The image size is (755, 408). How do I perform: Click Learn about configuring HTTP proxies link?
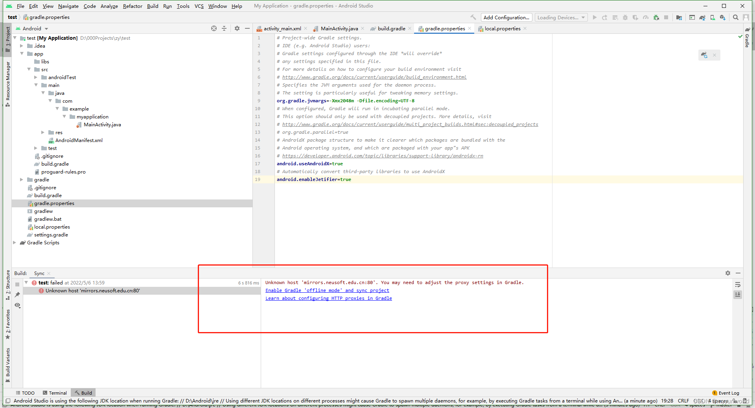(329, 298)
